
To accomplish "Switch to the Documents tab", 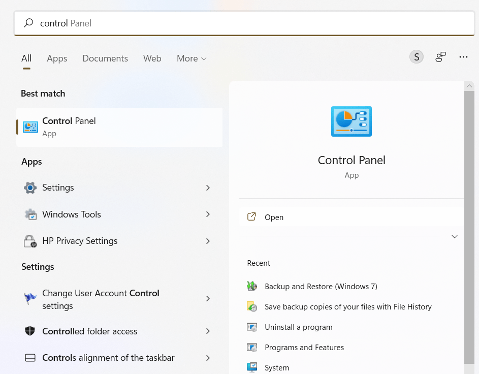I will (x=105, y=58).
